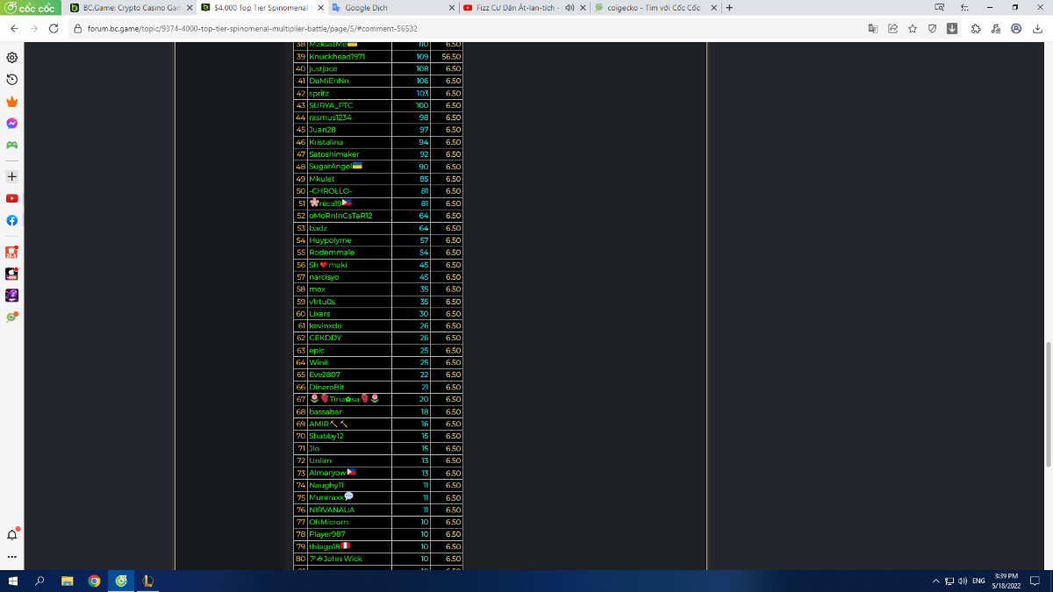Expand the user profile menu

(x=1016, y=28)
